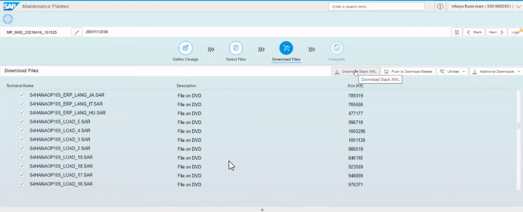Uncheck S4HANAOP105_LOAD_19.SAR checkbox
Viewport: 523px width, 212px height.
pyautogui.click(x=22, y=157)
